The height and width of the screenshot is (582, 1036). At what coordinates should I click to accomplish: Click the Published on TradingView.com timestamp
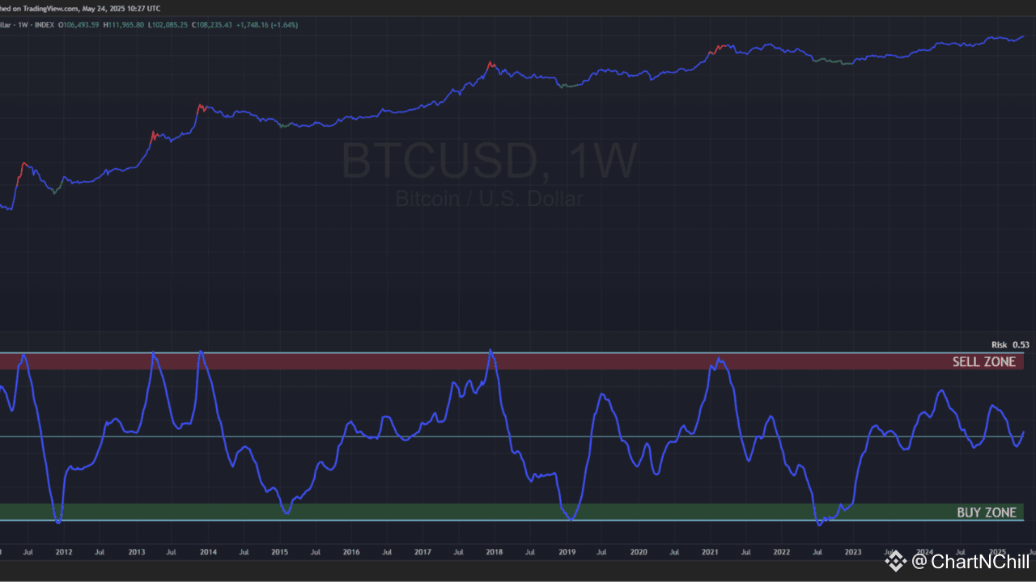coord(81,8)
